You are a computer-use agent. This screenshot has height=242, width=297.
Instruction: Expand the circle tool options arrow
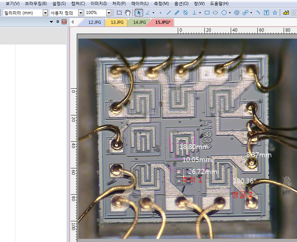click(230, 13)
